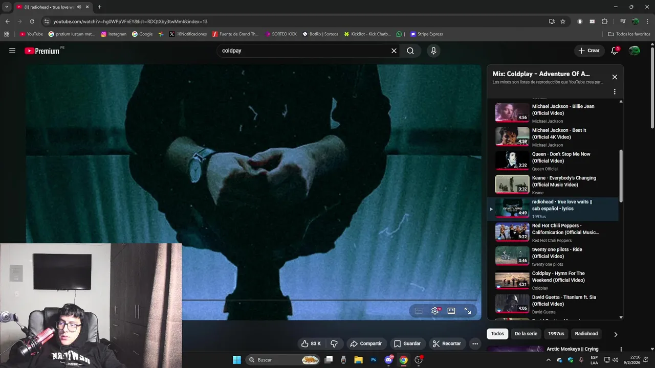Click the Recortar clip button
The height and width of the screenshot is (368, 655).
[447, 343]
